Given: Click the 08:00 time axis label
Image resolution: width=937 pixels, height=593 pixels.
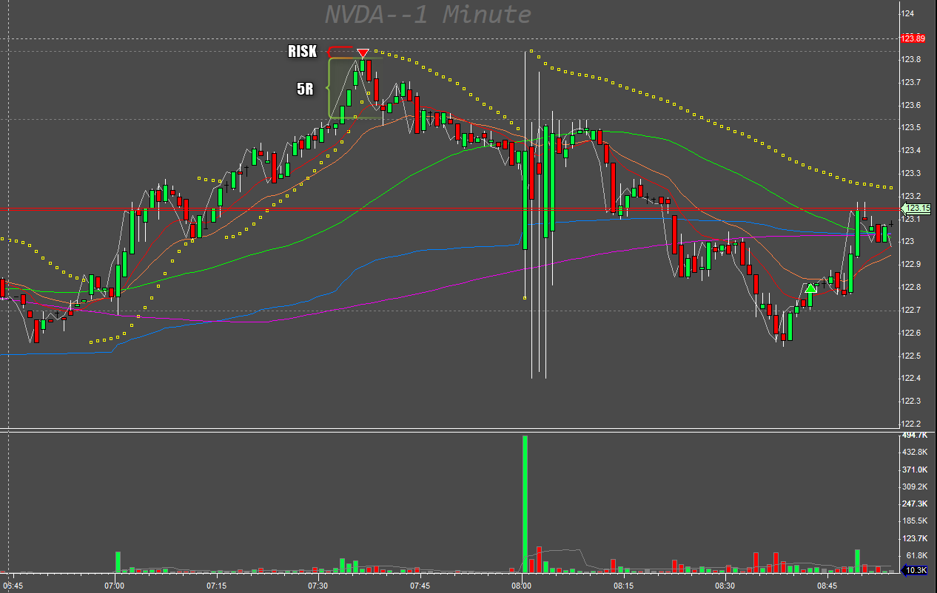Looking at the screenshot, I should click(x=522, y=586).
